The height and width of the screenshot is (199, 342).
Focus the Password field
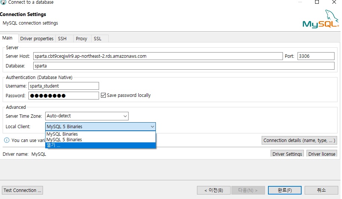(x=64, y=96)
